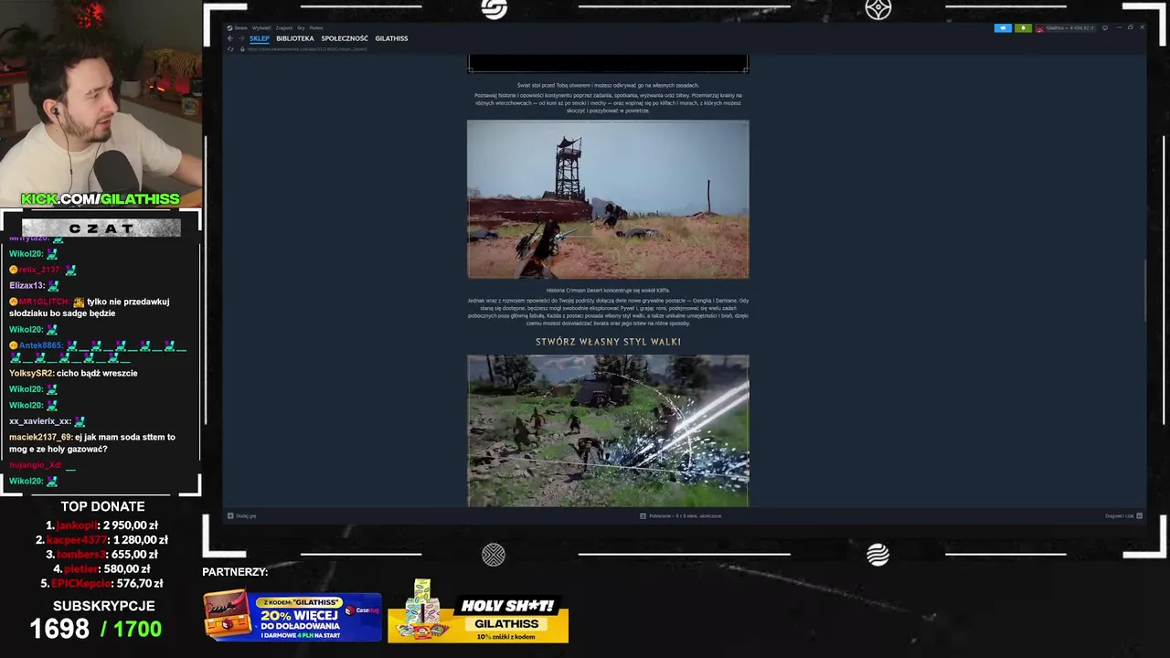Click chat username YolksySR2
1170x658 pixels.
(x=30, y=373)
